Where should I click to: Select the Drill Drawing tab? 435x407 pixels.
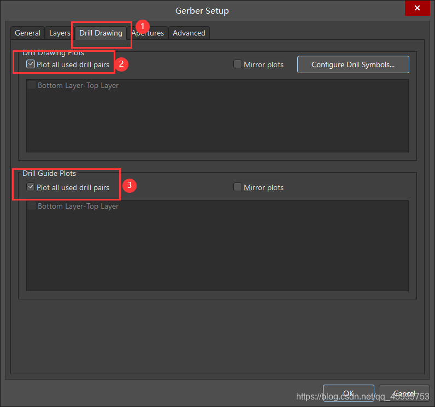[101, 33]
